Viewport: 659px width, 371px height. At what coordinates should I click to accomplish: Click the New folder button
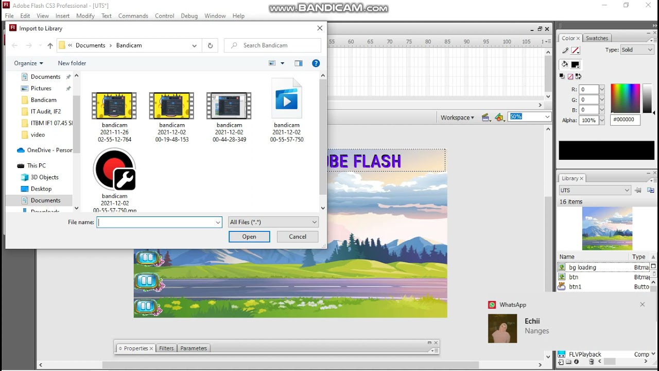[72, 63]
